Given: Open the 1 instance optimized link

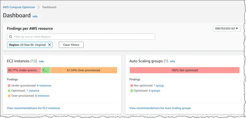Looking at the screenshot, I should tap(33, 90).
